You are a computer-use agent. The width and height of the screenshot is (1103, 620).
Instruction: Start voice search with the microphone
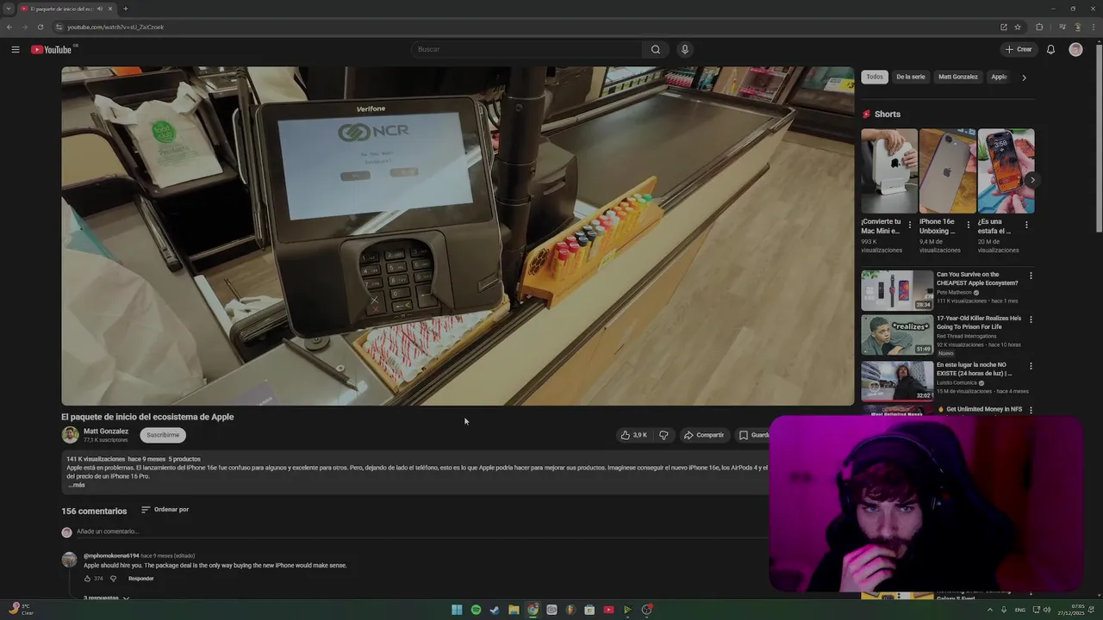click(685, 49)
